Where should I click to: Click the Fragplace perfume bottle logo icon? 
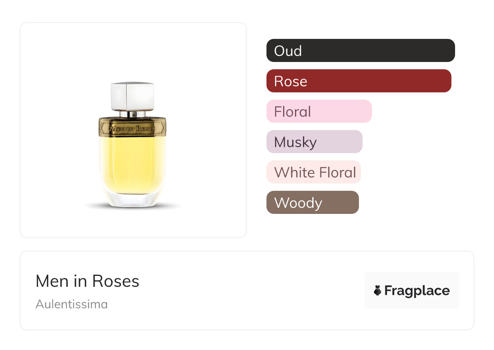click(378, 290)
